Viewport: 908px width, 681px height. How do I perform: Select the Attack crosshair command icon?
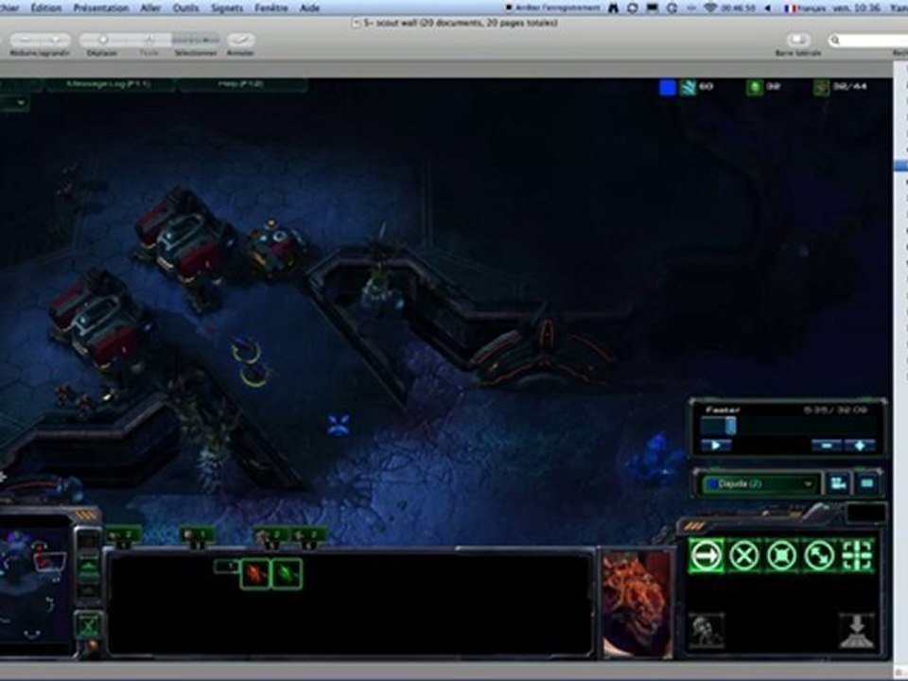(857, 556)
